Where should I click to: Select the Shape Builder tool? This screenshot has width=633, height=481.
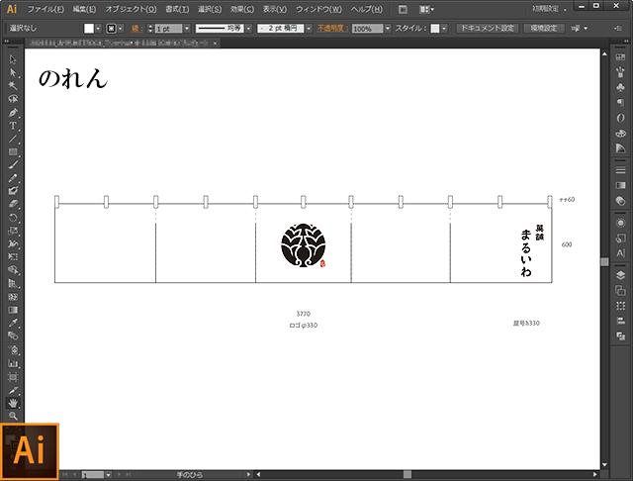click(x=13, y=270)
